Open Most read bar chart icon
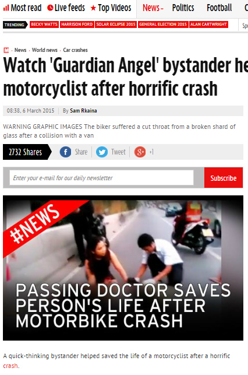Screen dimensions: 248x375 6,8
